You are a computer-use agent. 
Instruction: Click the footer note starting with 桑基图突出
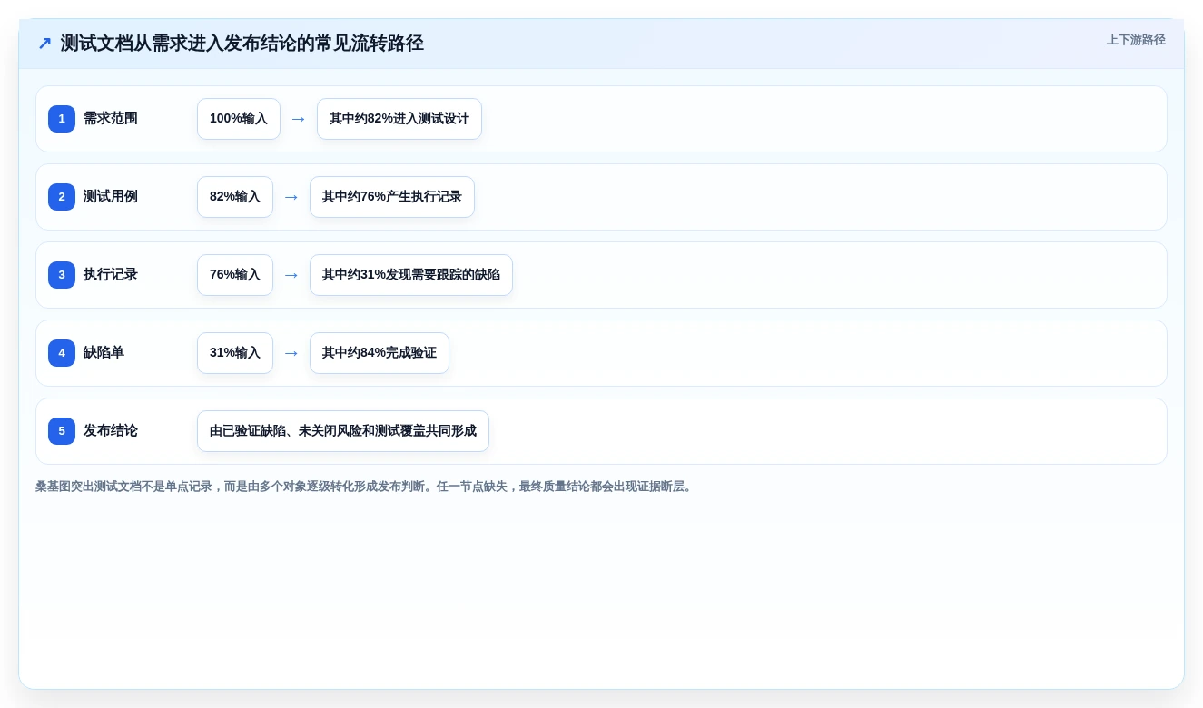(365, 487)
